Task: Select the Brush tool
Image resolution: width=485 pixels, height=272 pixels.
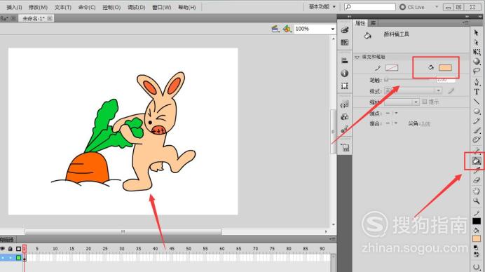Action: [477, 130]
